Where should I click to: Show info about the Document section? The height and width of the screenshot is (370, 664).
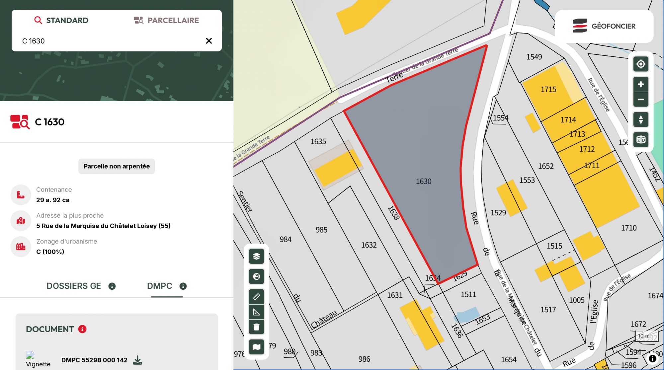pyautogui.click(x=82, y=329)
